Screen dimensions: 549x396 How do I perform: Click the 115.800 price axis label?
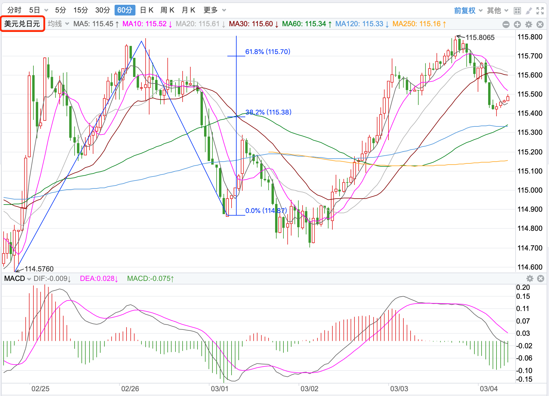pyautogui.click(x=530, y=37)
